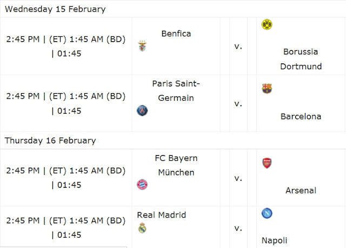Open the FC Bayern München name
This screenshot has width=346, height=248.
[176, 165]
